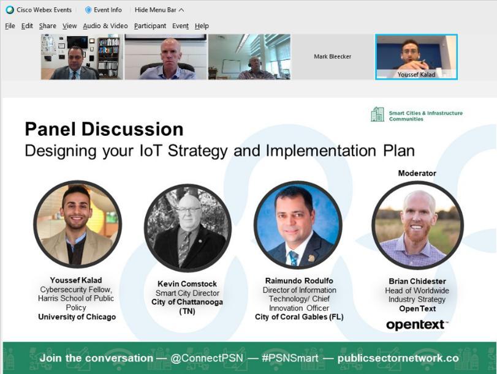Click the Raimundo Rodulfo name caption
Image resolution: width=497 pixels, height=374 pixels.
tap(299, 281)
